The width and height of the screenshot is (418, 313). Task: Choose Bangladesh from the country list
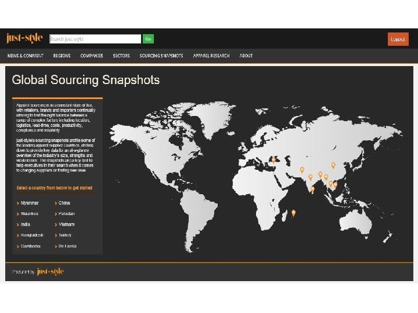coord(32,235)
